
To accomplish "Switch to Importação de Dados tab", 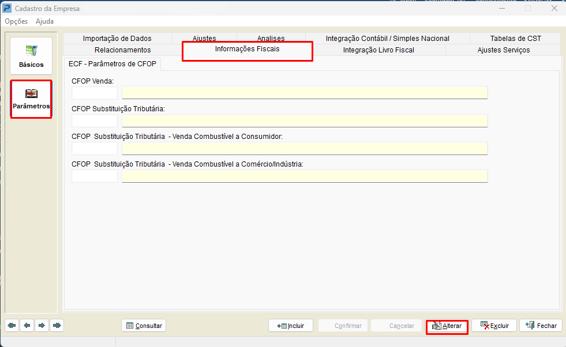I will (117, 38).
